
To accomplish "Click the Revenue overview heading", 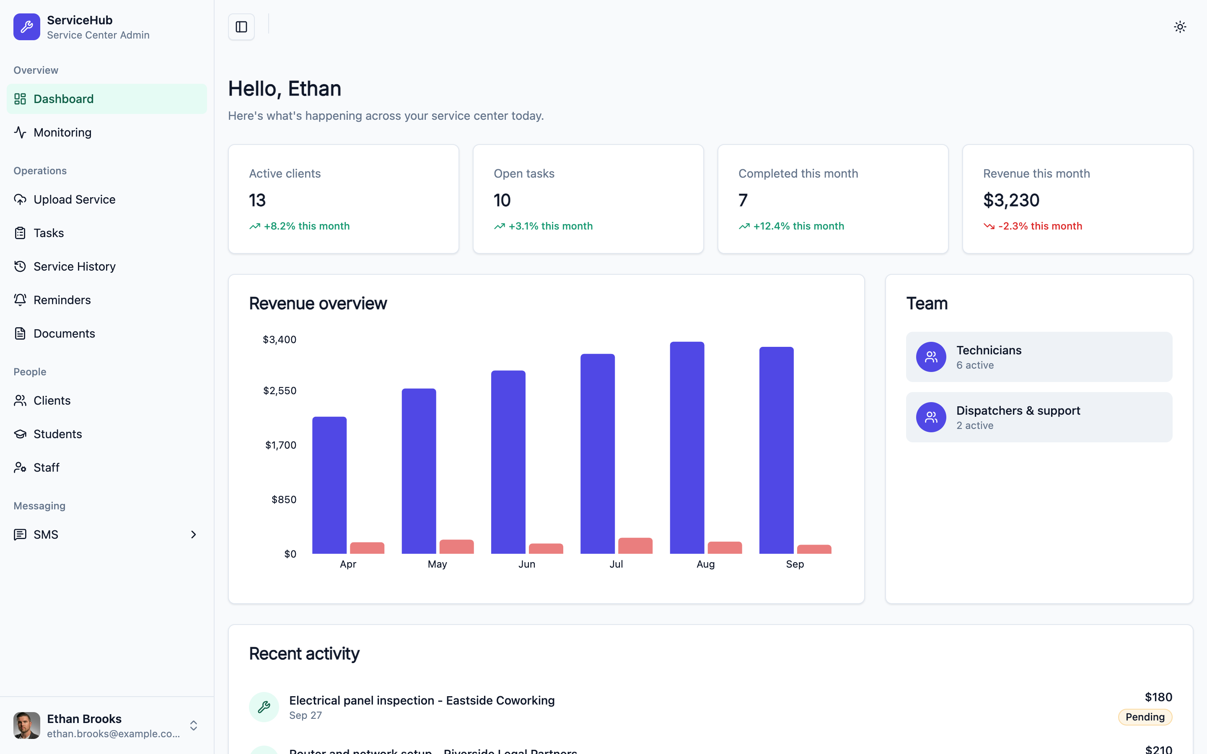I will (318, 304).
